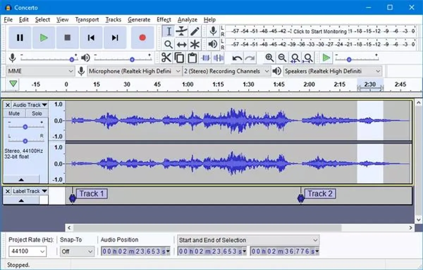Open the Transport menu
Viewport: 423px width, 270px height.
point(87,20)
